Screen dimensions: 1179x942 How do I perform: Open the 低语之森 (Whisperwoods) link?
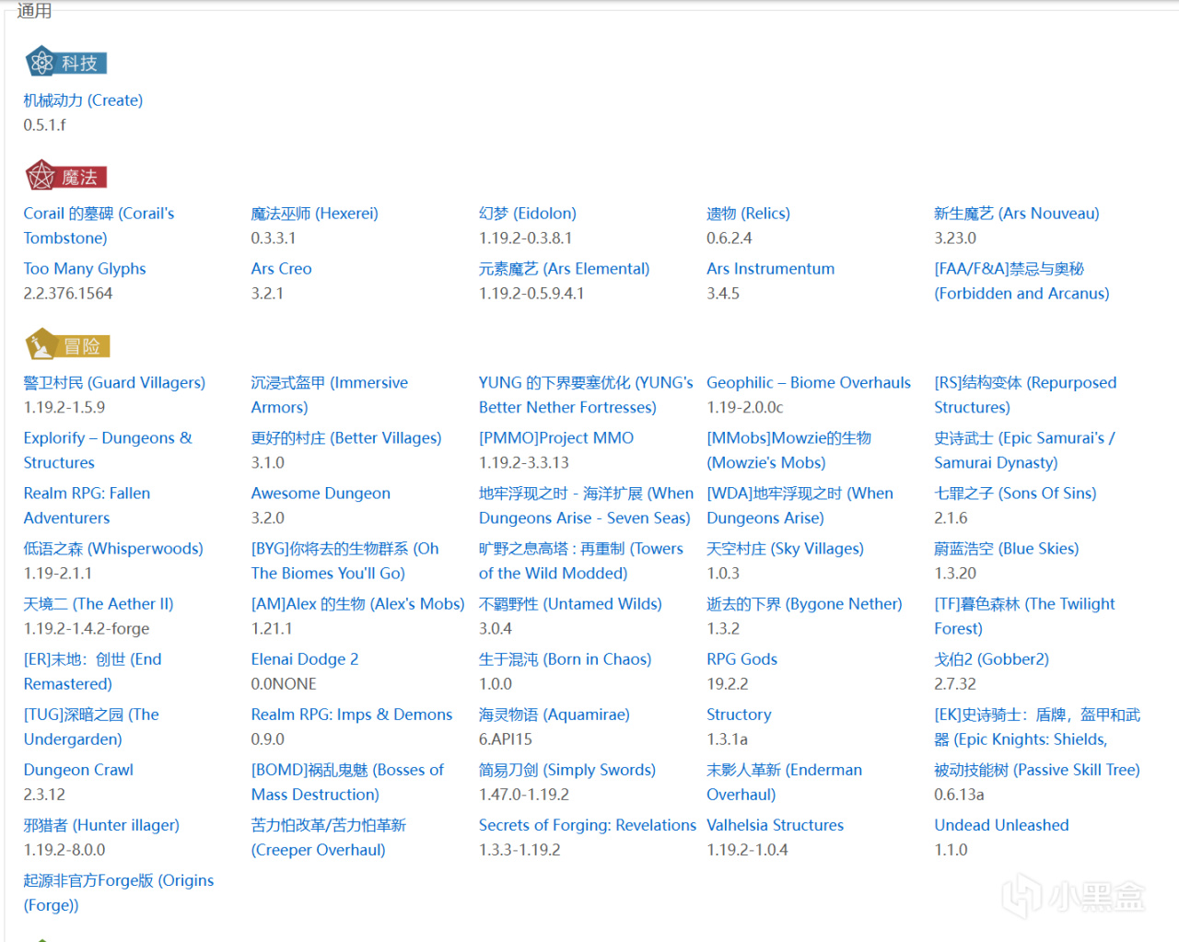(113, 549)
